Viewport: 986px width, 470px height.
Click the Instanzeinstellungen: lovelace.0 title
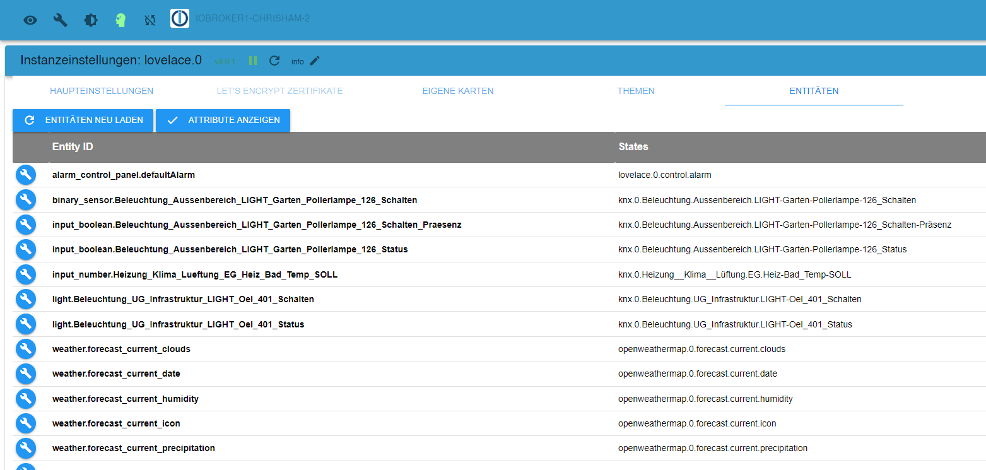click(111, 60)
